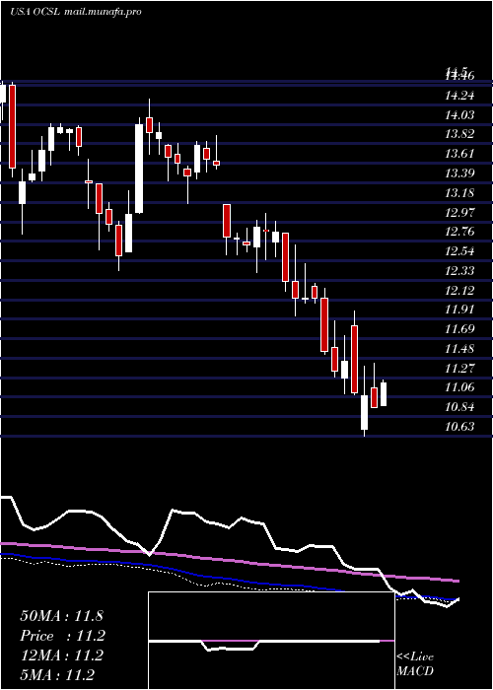Choose the 11.91 price level text

(459, 310)
